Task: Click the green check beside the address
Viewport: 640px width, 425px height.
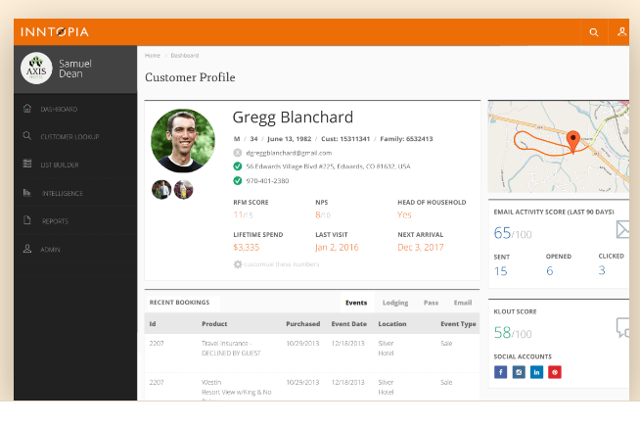Action: 238,166
